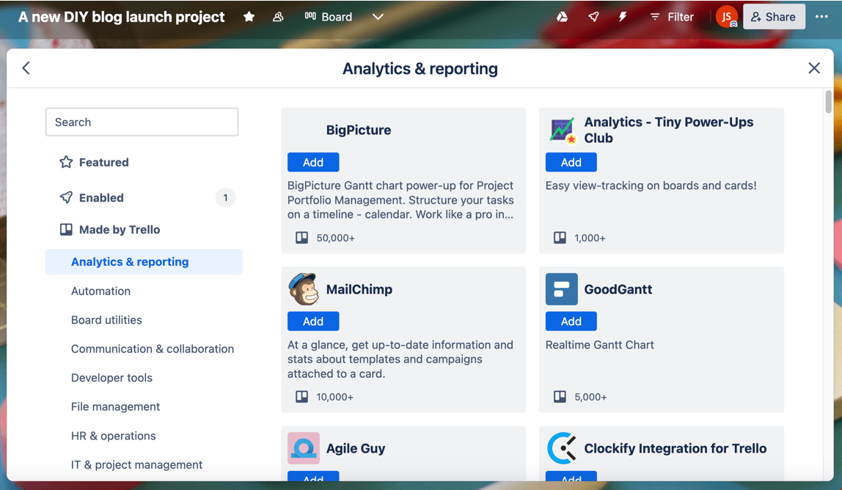Viewport: 842px width, 490px height.
Task: Click the Realtime Gantt Chart description
Action: pyautogui.click(x=600, y=345)
